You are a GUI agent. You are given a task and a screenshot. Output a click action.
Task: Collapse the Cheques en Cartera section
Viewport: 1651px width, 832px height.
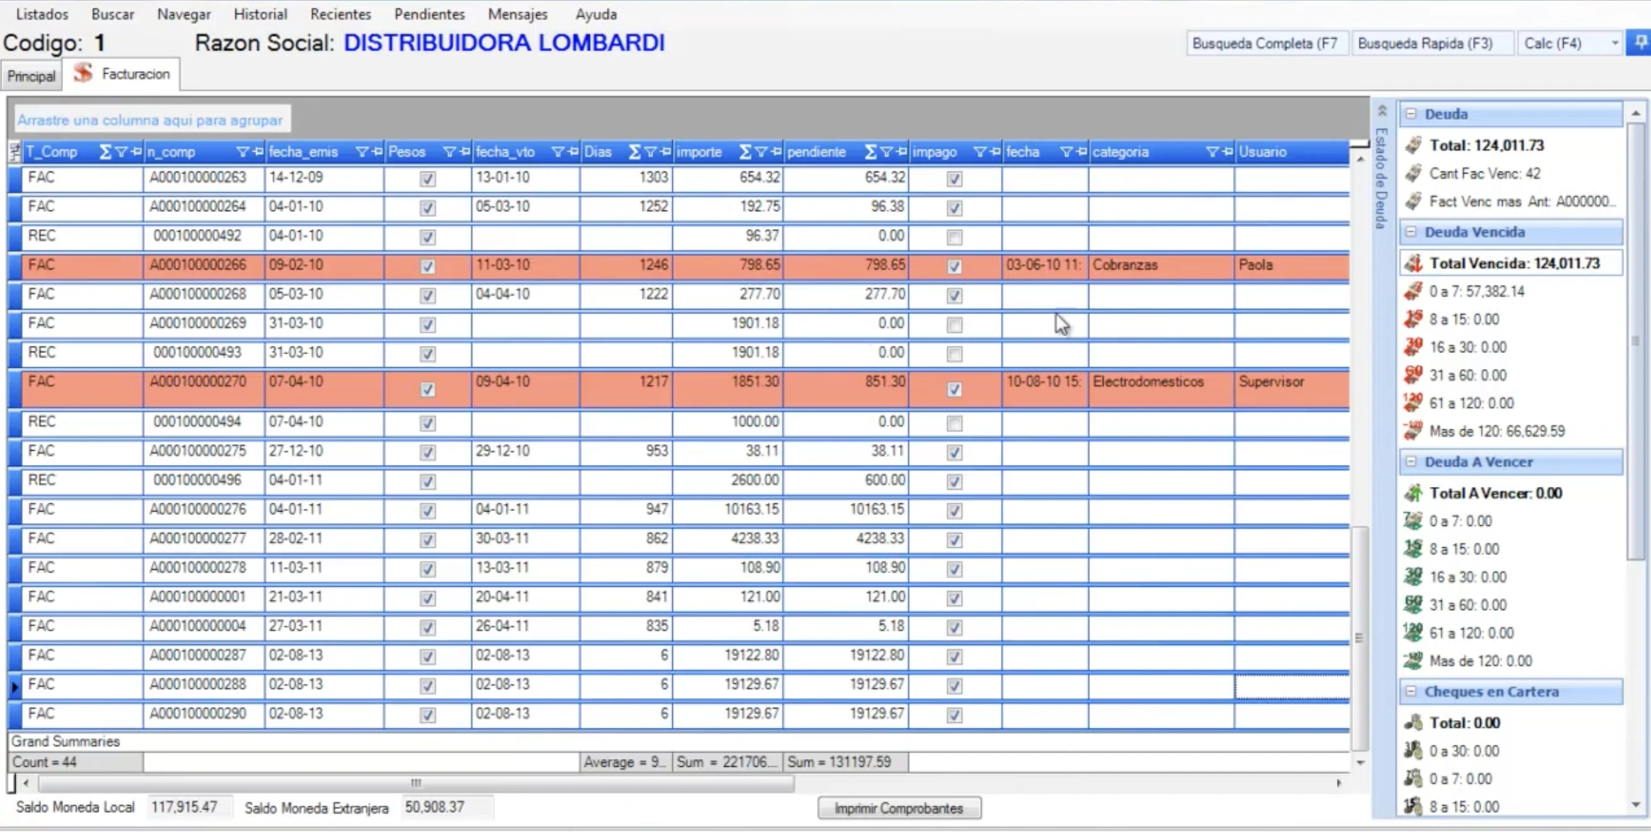1411,692
